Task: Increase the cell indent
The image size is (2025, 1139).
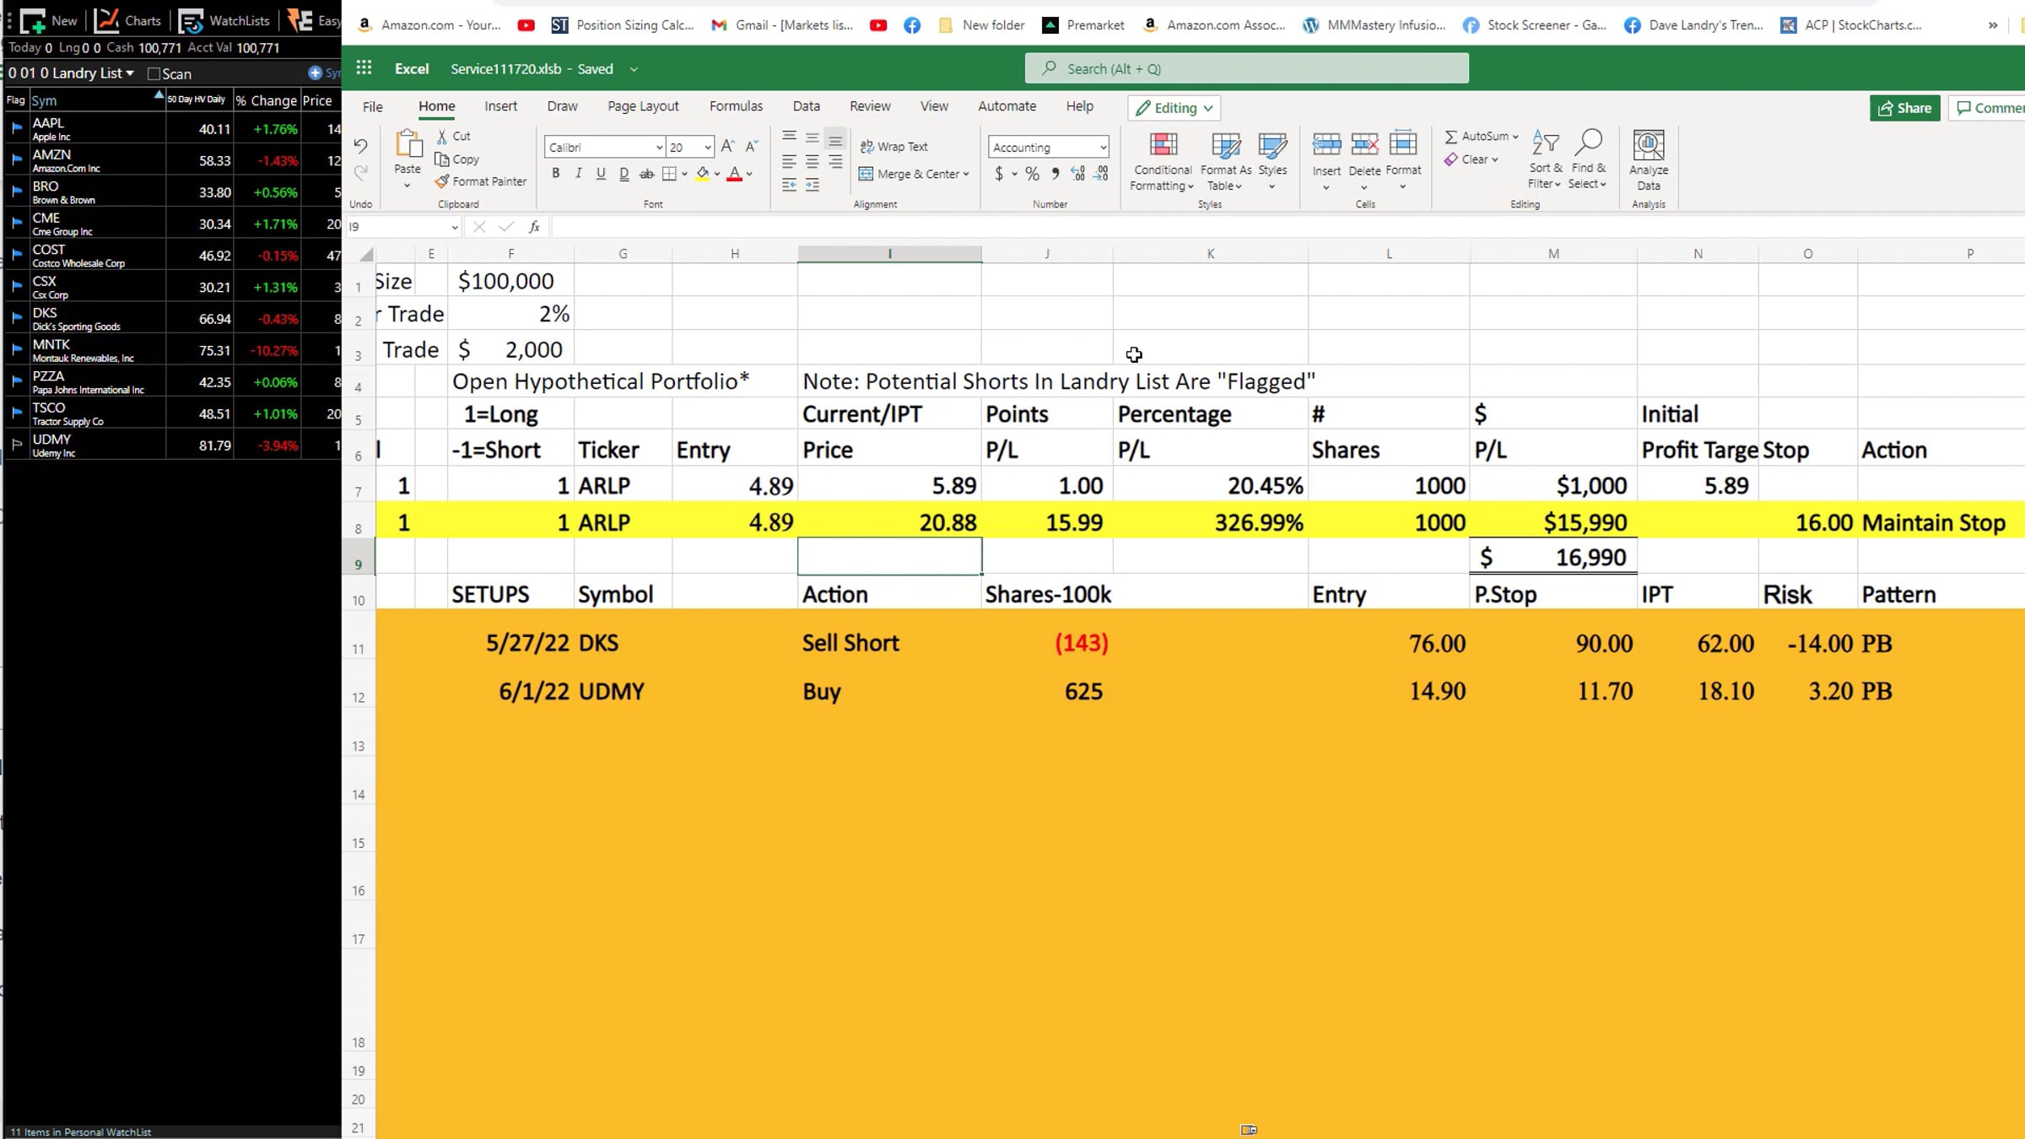Action: (x=812, y=185)
